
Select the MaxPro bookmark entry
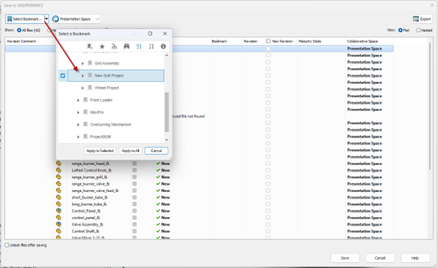pyautogui.click(x=98, y=112)
